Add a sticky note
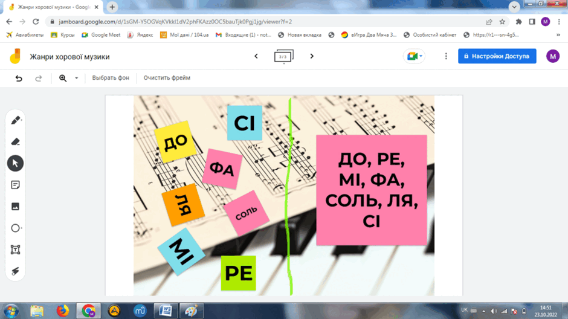Screen dimensions: 568x319 coord(15,185)
